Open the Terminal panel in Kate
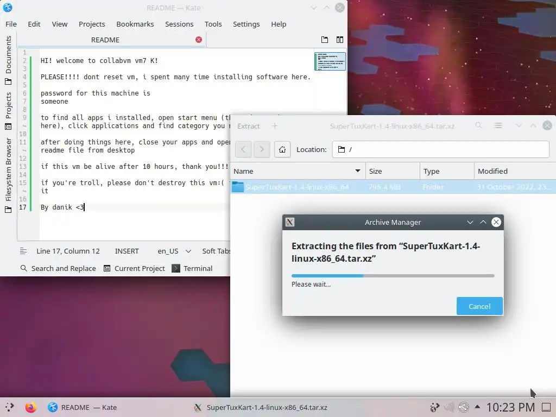The width and height of the screenshot is (556, 417). point(192,268)
